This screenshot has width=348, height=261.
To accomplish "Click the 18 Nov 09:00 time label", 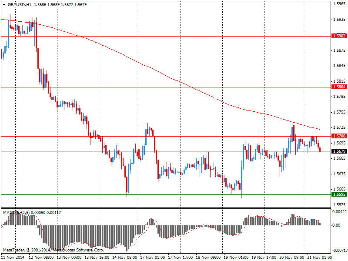I will pyautogui.click(x=208, y=258).
